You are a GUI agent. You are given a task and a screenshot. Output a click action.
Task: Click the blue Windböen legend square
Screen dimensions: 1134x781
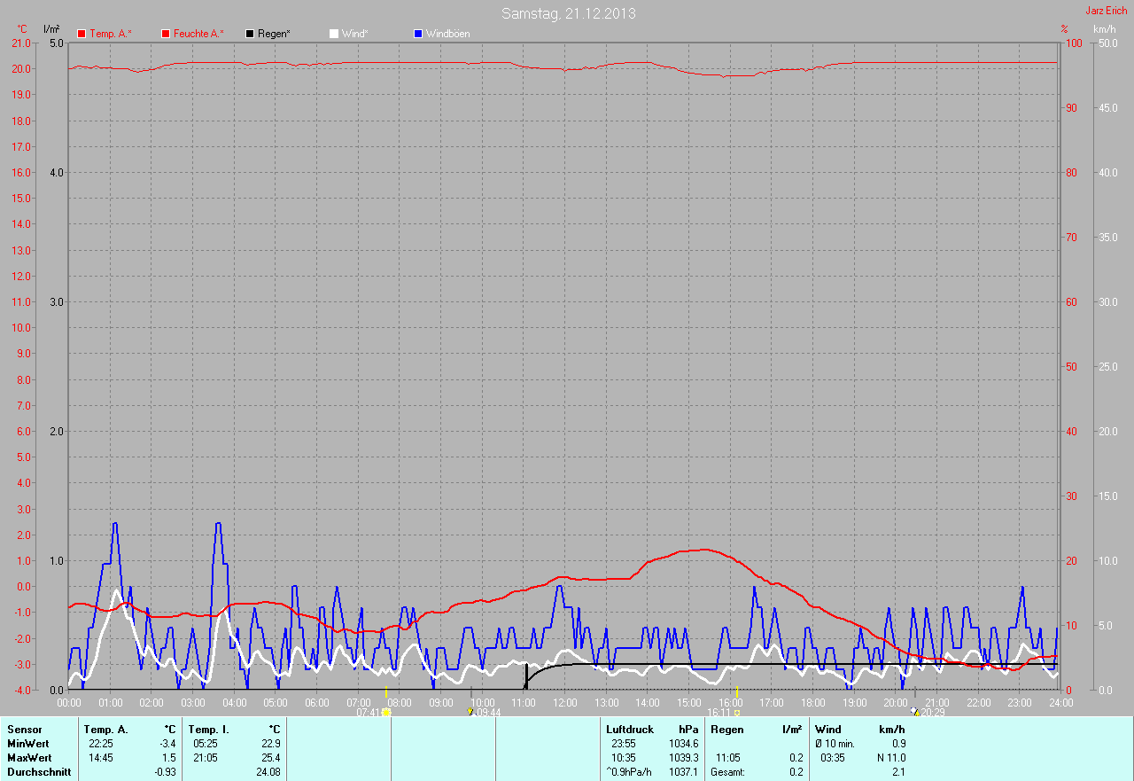(x=418, y=34)
